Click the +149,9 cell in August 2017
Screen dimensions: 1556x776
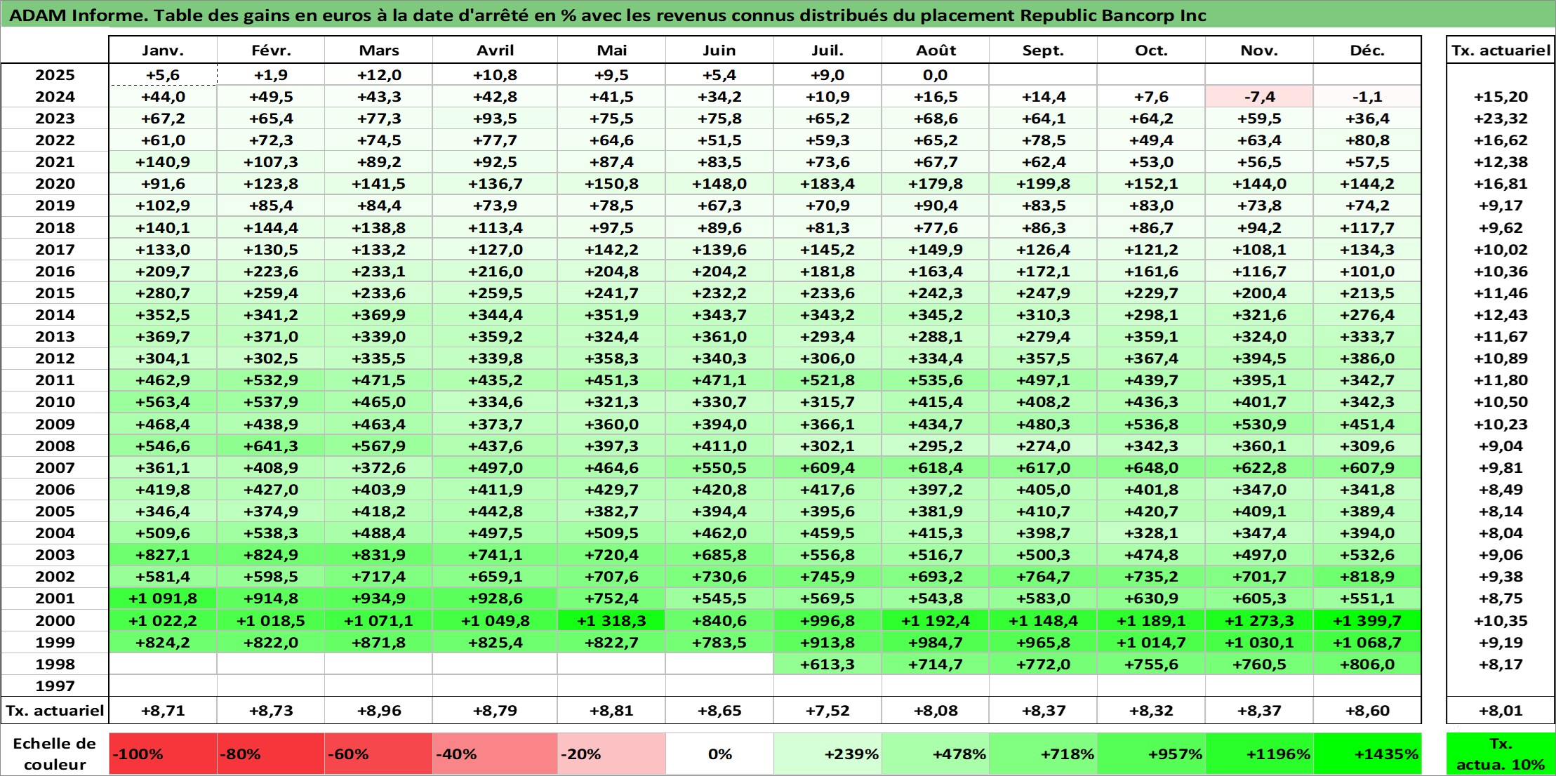(936, 250)
